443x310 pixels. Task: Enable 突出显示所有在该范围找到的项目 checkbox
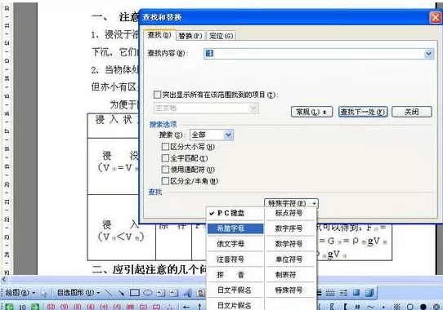click(x=157, y=95)
